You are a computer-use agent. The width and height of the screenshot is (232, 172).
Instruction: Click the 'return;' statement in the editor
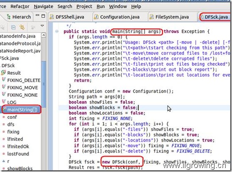click(83, 80)
